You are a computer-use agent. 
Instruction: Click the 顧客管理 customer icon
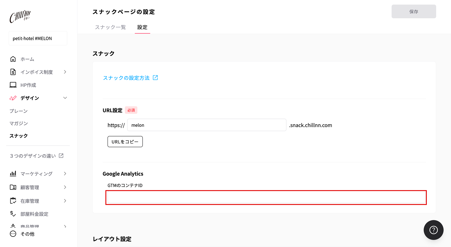[x=13, y=187]
